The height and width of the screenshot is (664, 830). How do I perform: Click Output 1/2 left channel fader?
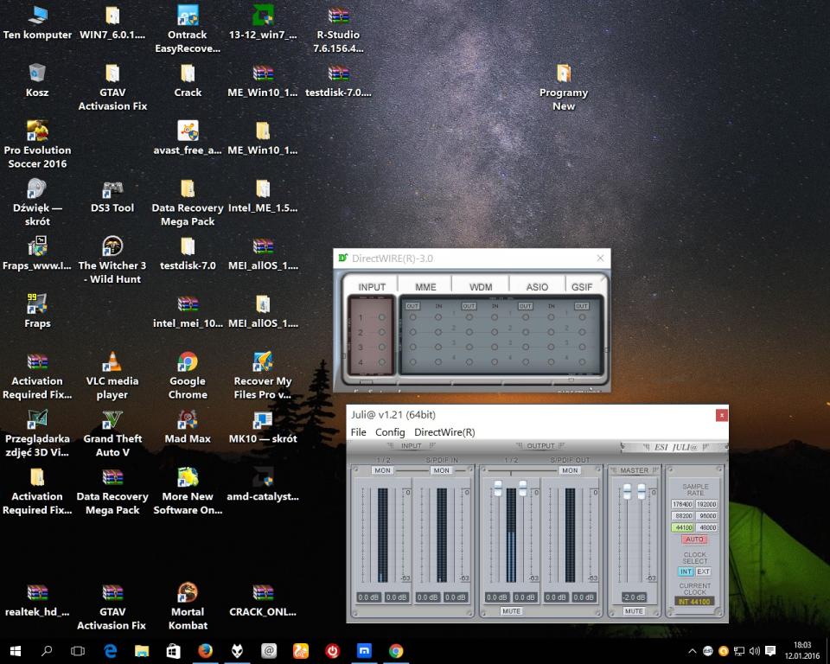[498, 488]
